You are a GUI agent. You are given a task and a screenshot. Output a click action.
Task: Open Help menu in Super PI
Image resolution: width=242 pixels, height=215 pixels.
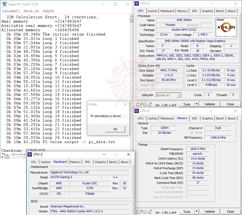tap(49, 11)
